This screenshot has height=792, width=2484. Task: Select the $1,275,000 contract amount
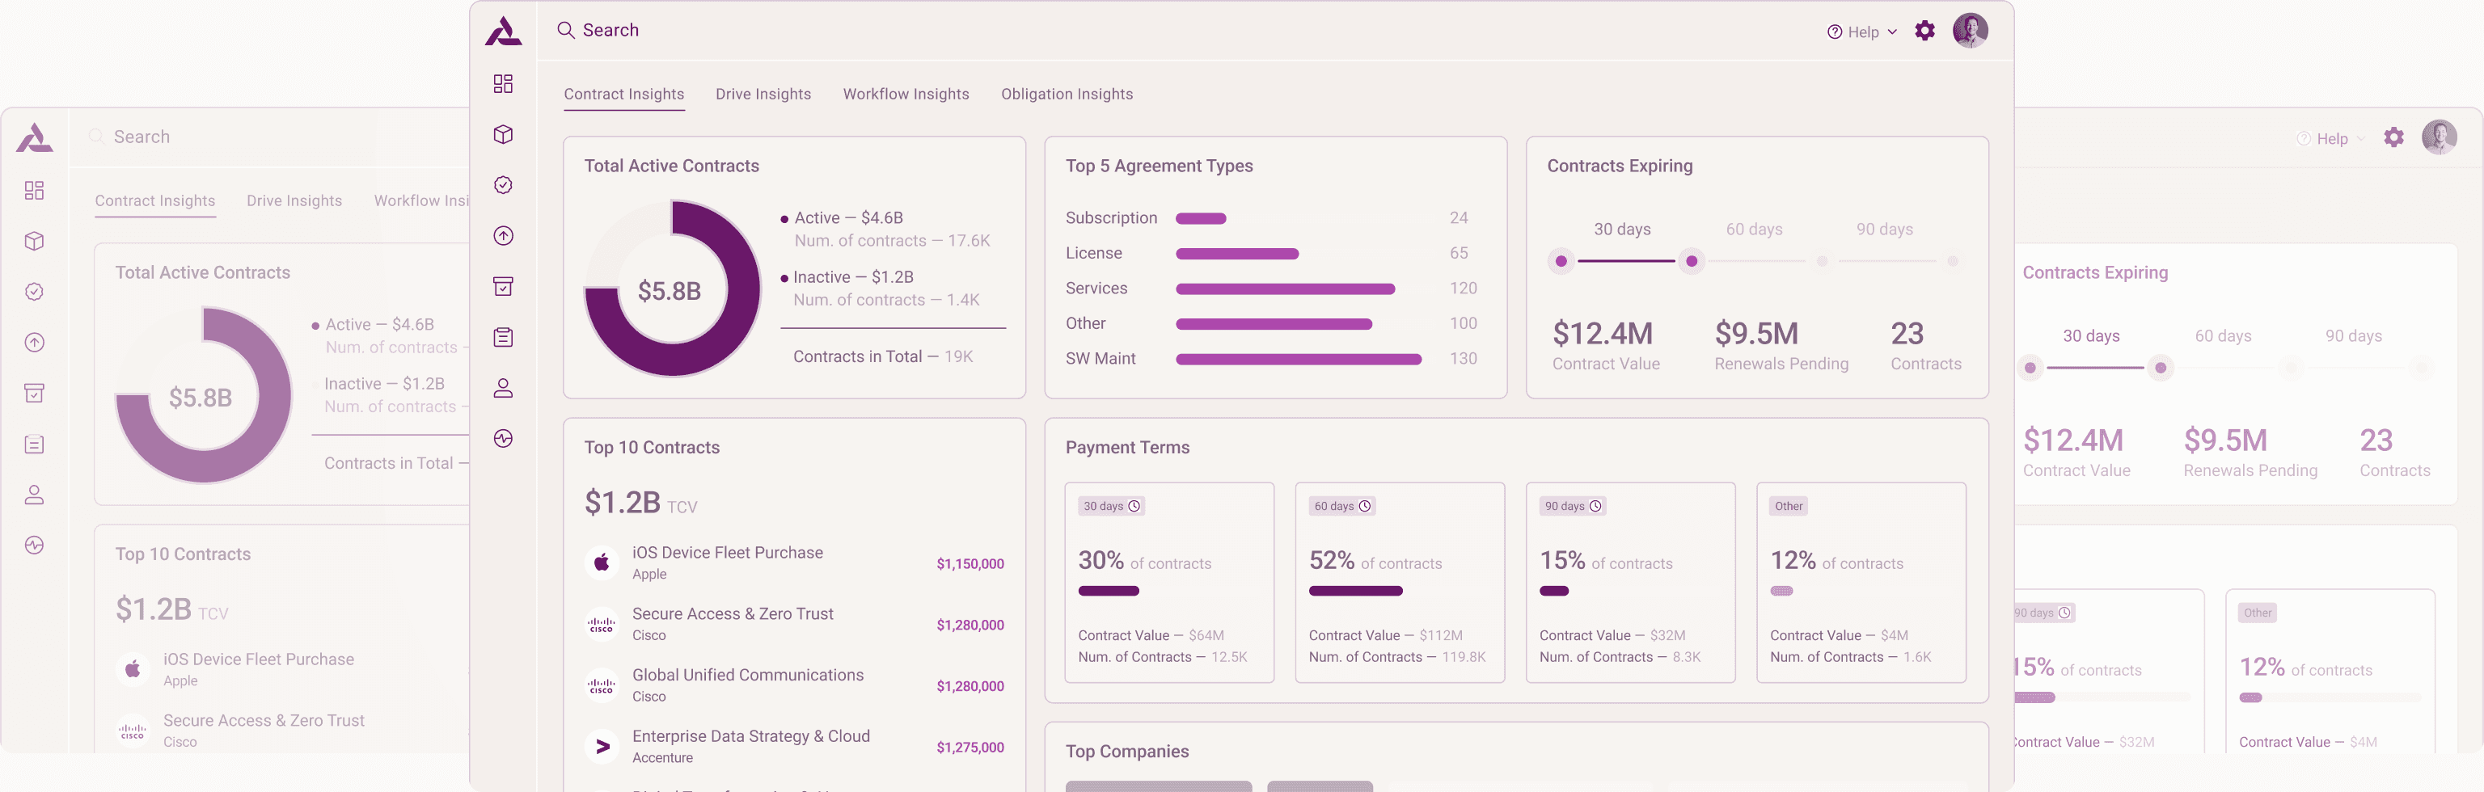pos(970,748)
